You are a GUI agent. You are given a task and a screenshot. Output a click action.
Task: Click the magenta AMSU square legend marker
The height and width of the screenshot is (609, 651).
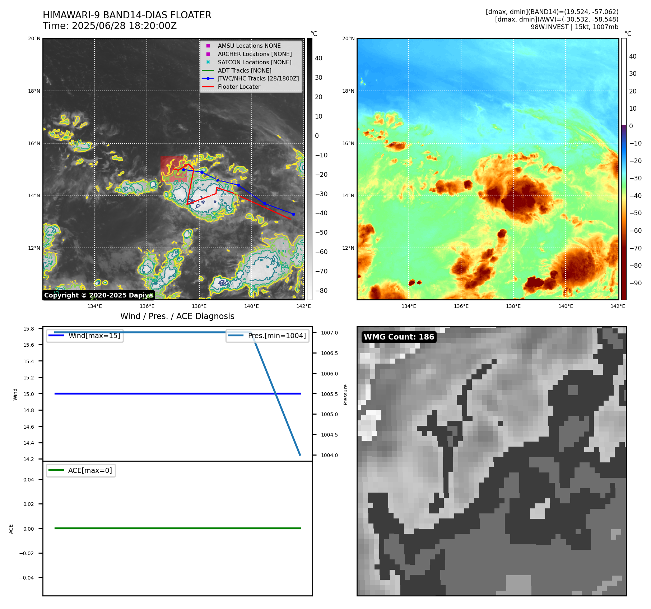pos(208,46)
